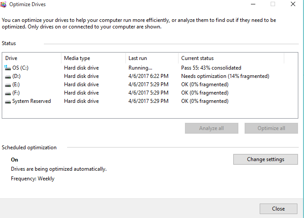
Task: Click 'Hard disk drive' in F: drive row
Action: click(82, 93)
